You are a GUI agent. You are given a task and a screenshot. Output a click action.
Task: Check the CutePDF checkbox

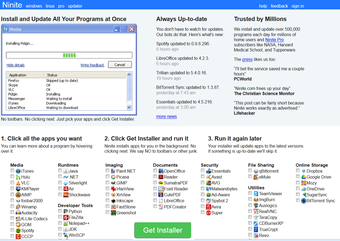coord(155,194)
